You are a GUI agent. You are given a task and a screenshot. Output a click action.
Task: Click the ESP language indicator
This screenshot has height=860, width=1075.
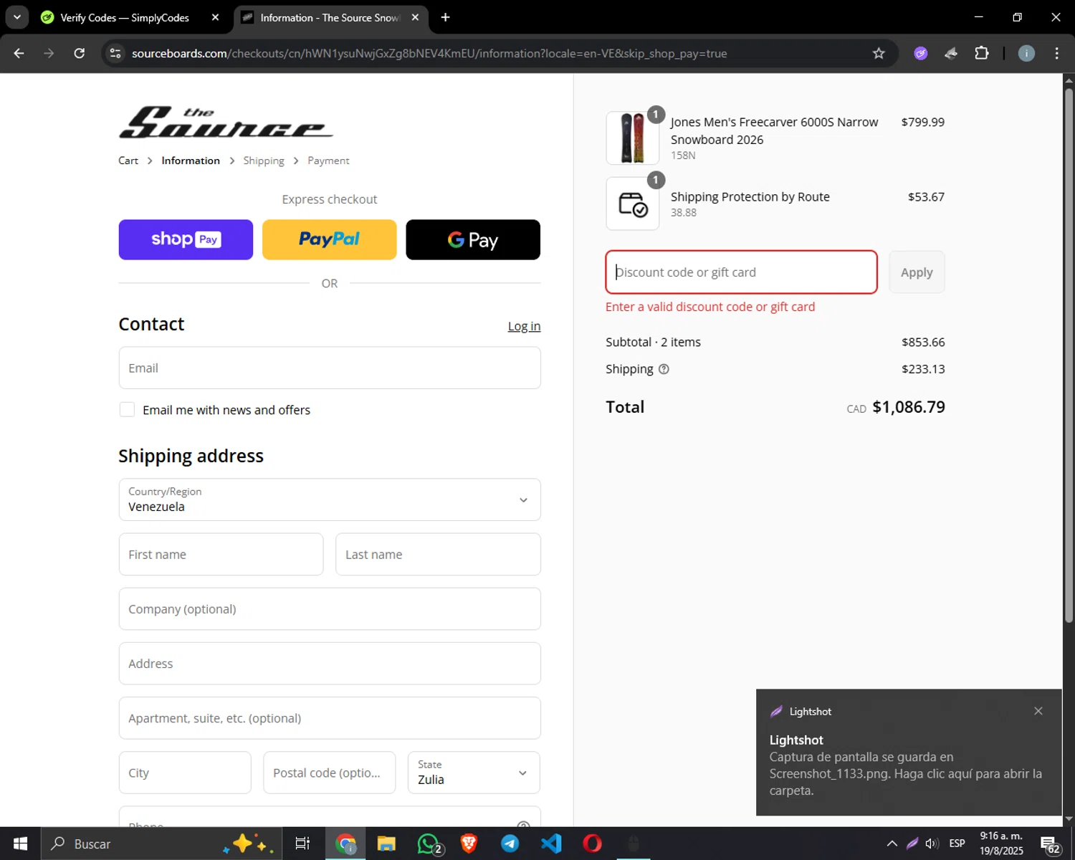[x=957, y=844]
